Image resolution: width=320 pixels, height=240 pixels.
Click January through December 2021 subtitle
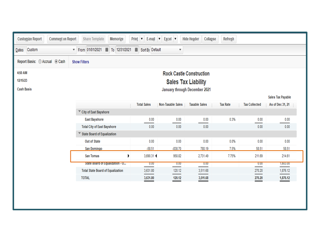pyautogui.click(x=186, y=90)
